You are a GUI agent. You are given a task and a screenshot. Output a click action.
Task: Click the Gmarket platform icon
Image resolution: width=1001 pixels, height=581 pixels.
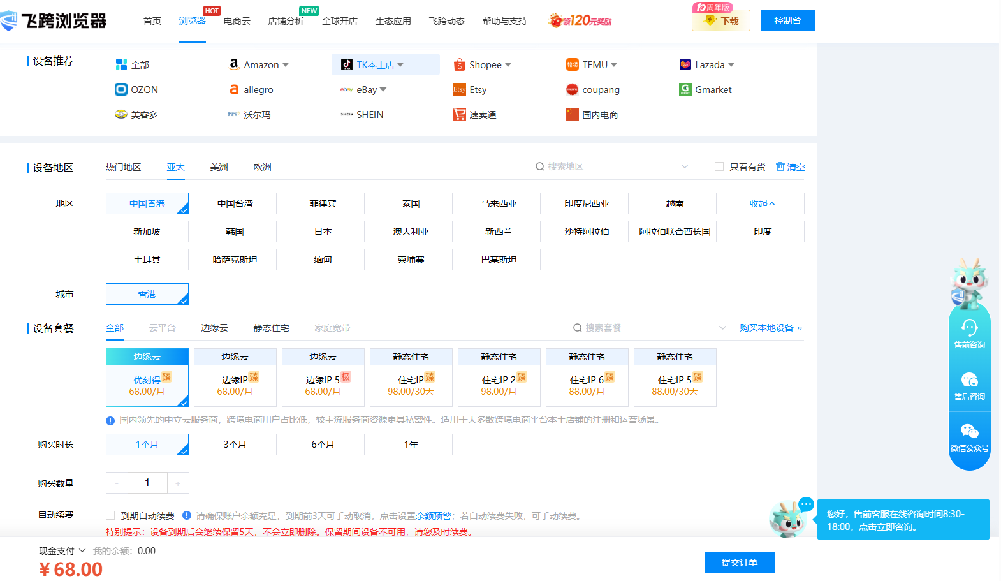(685, 89)
